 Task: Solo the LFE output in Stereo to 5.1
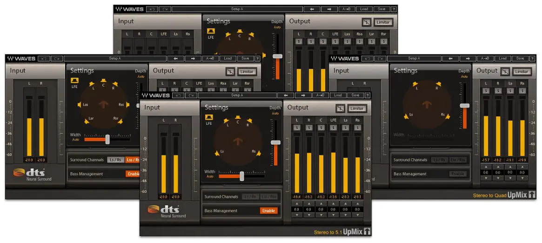[333, 128]
